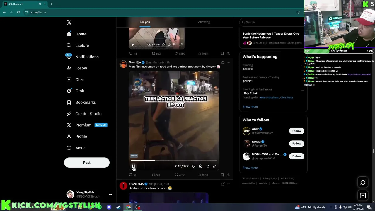Toggle picture-in-picture on the top video
The image size is (375, 211).
[175, 45]
